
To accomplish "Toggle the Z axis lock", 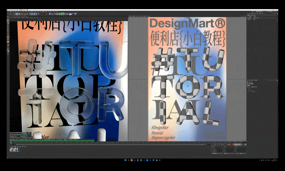I will (36, 14).
